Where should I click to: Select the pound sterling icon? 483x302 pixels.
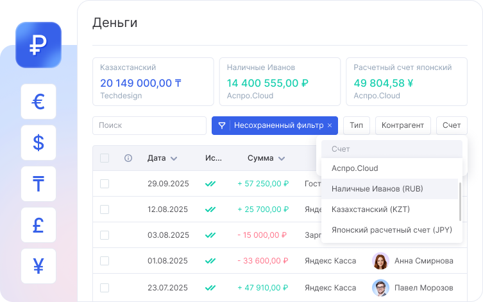tap(38, 225)
